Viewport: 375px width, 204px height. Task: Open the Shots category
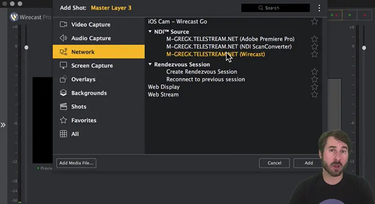(x=98, y=106)
